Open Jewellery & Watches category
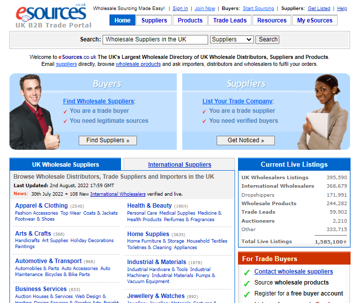The image size is (361, 303). tap(156, 296)
